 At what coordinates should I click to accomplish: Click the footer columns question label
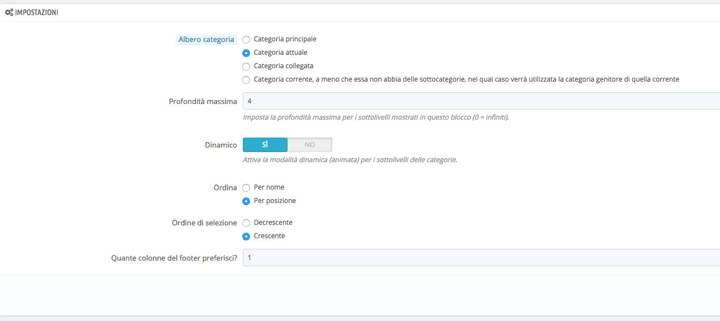click(x=174, y=258)
